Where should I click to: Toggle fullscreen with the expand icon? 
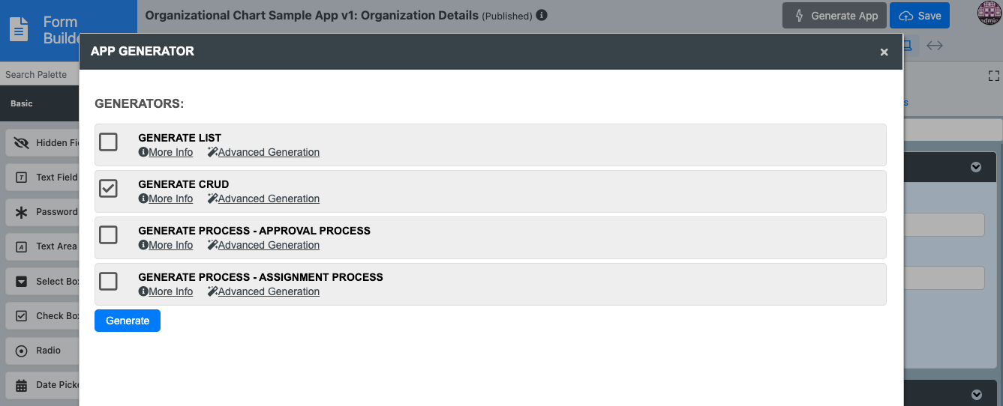(x=994, y=76)
